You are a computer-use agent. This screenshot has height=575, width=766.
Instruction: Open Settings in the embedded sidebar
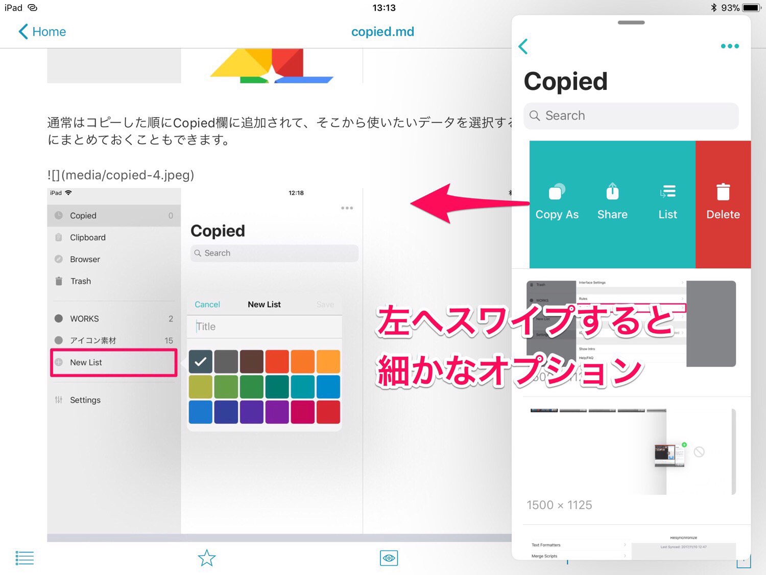[x=114, y=400]
